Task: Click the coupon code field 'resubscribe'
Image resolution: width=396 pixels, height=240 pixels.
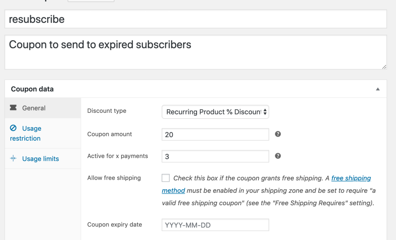Action: [x=195, y=19]
